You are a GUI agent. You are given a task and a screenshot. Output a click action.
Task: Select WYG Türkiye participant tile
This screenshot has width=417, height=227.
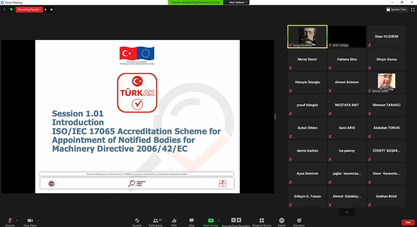pyautogui.click(x=347, y=37)
